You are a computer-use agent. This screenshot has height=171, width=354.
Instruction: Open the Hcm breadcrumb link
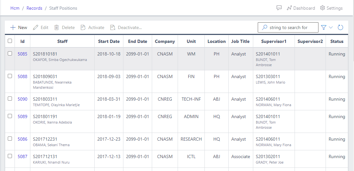tap(15, 8)
